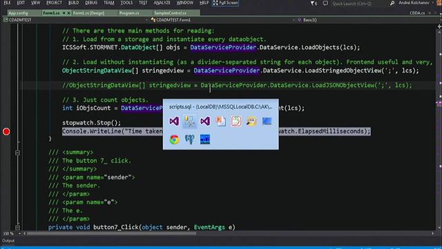Screen dimensions: 442x249
Task: Select the screen recorder icon in switcher
Action: point(236,122)
